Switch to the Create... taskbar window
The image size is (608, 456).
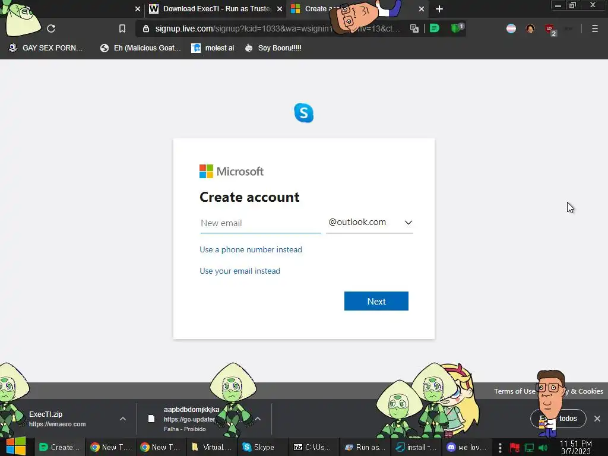[x=60, y=448]
